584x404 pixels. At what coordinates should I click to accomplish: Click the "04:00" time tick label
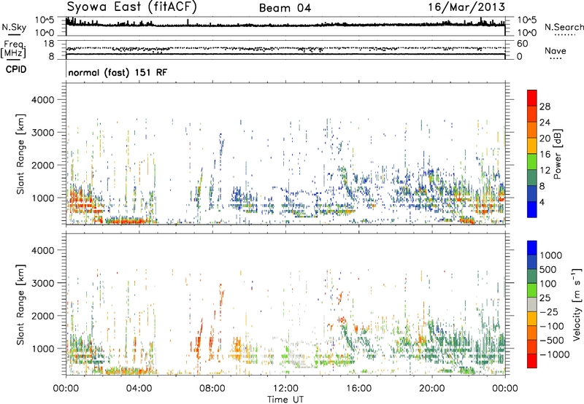(139, 389)
